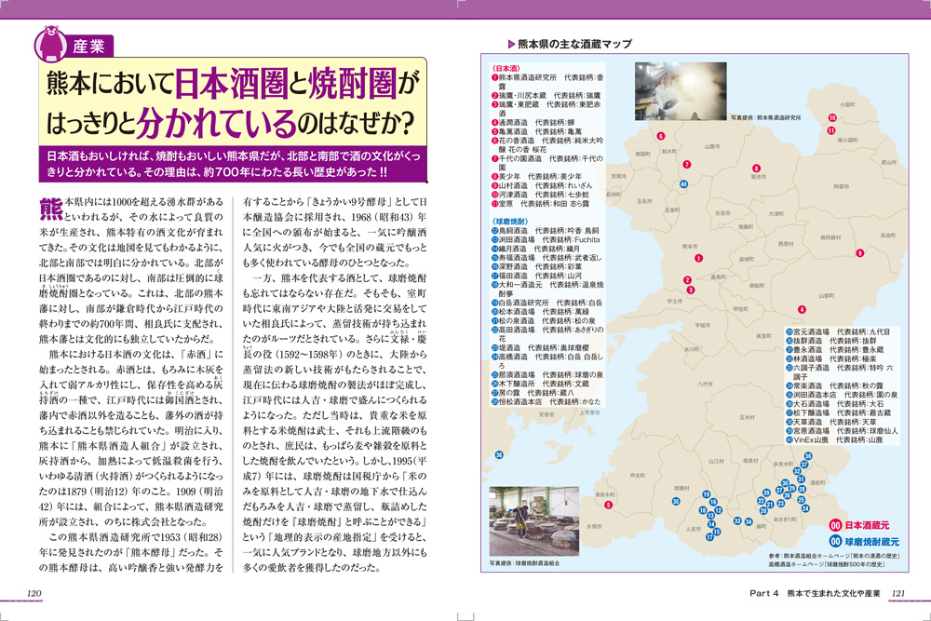Click the Kumamon mascot icon beside 産業
The image size is (931, 621).
pos(50,44)
